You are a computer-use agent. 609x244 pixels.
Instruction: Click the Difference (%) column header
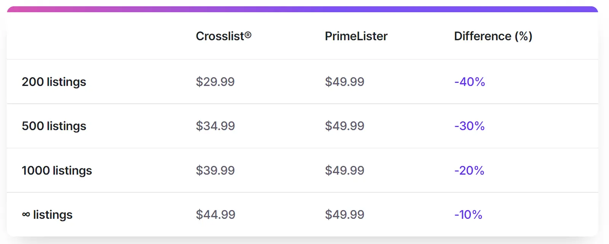pyautogui.click(x=493, y=36)
